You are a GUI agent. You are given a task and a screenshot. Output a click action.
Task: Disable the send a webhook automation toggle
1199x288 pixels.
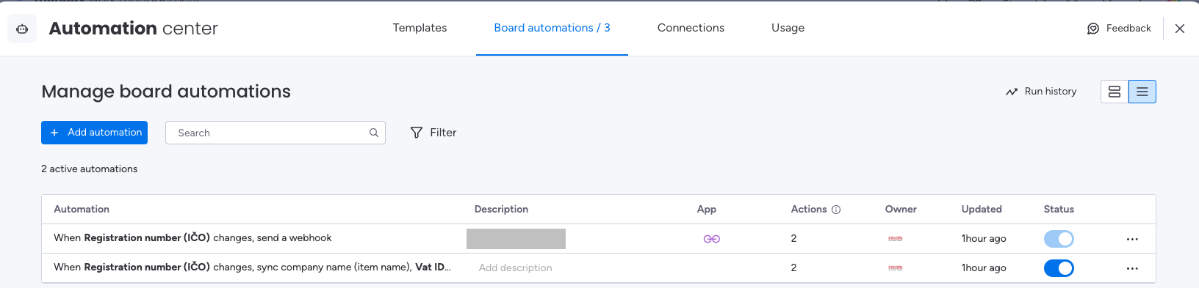1059,239
